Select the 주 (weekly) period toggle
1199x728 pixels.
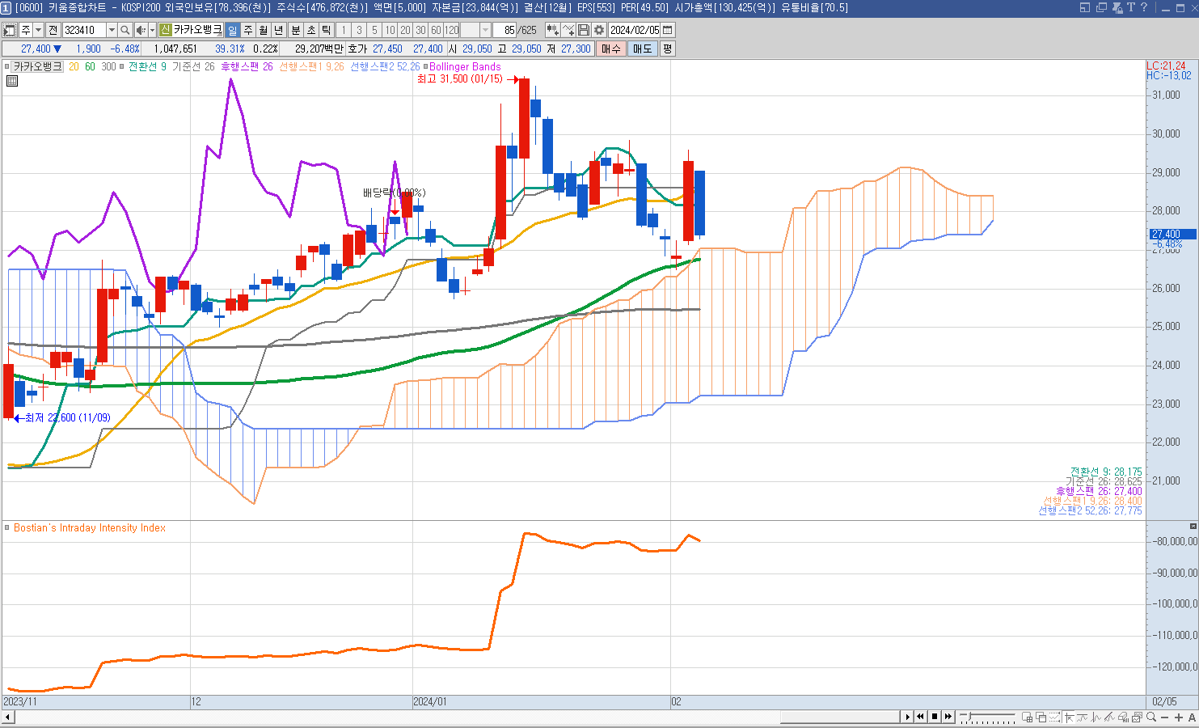(248, 30)
